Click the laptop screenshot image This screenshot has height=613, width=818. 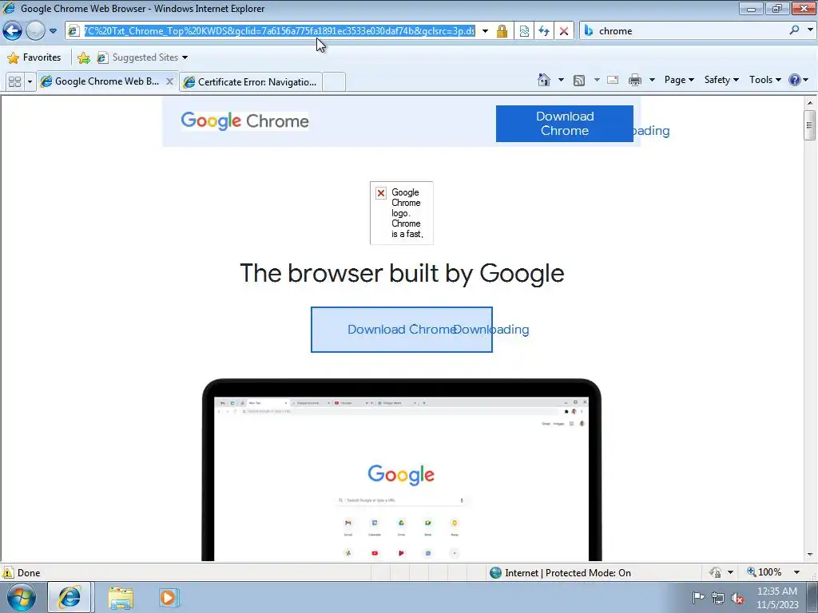(x=401, y=470)
